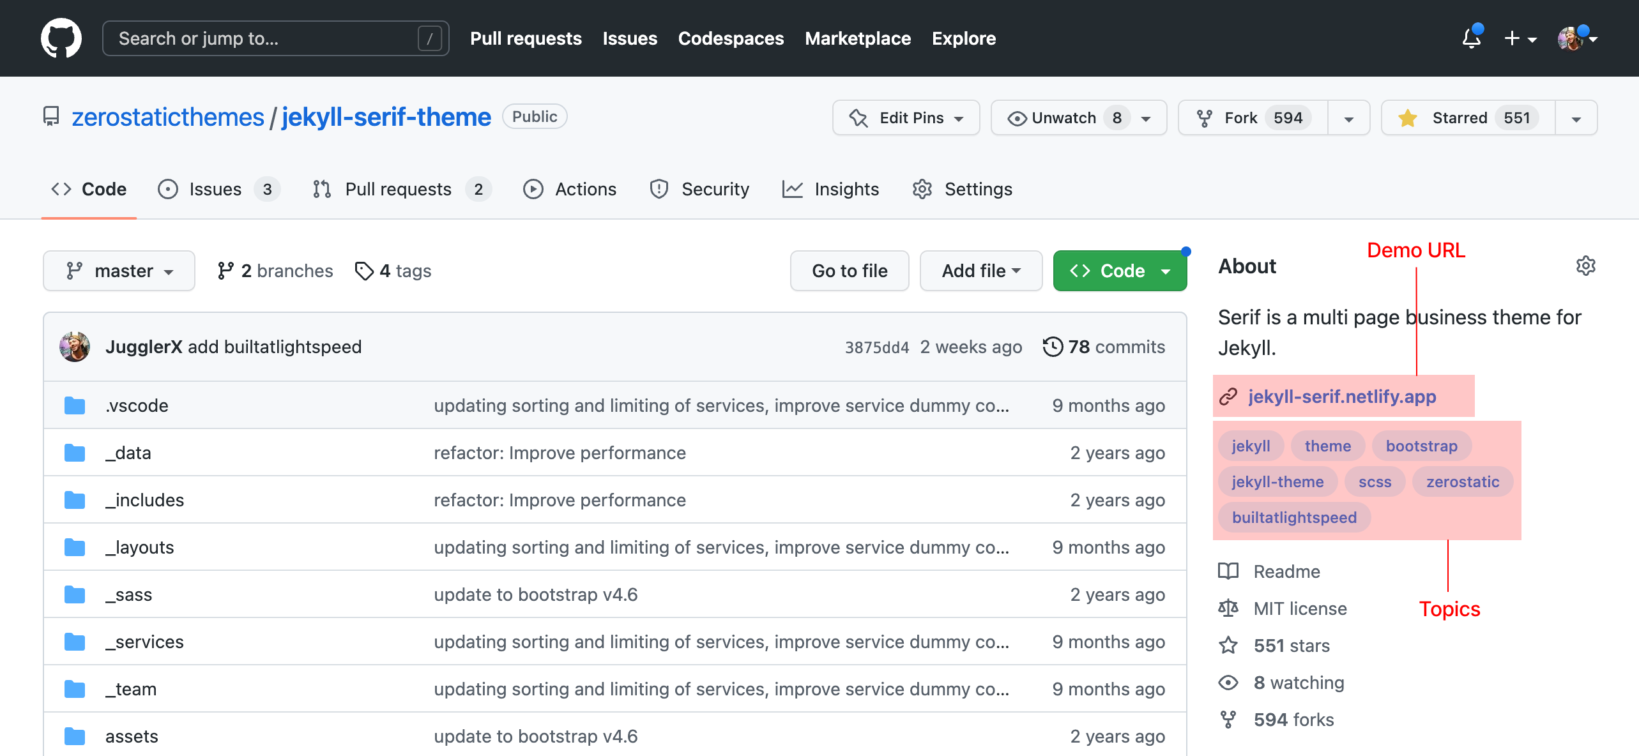The image size is (1639, 756).
Task: Click the stars icon in About
Action: pyautogui.click(x=1228, y=645)
